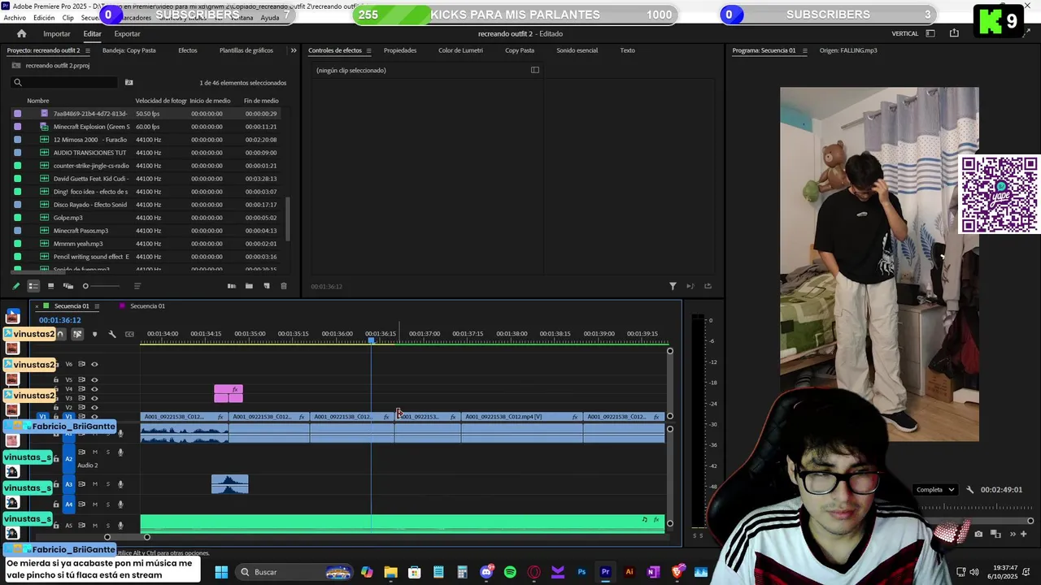
Task: Create new bin in project panel
Action: tap(249, 286)
